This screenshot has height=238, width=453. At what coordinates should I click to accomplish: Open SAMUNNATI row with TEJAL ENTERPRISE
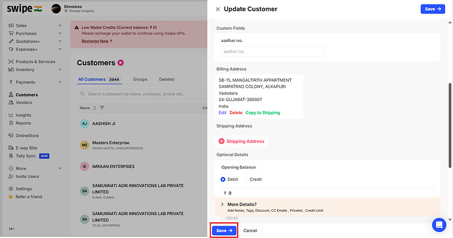pos(142,219)
